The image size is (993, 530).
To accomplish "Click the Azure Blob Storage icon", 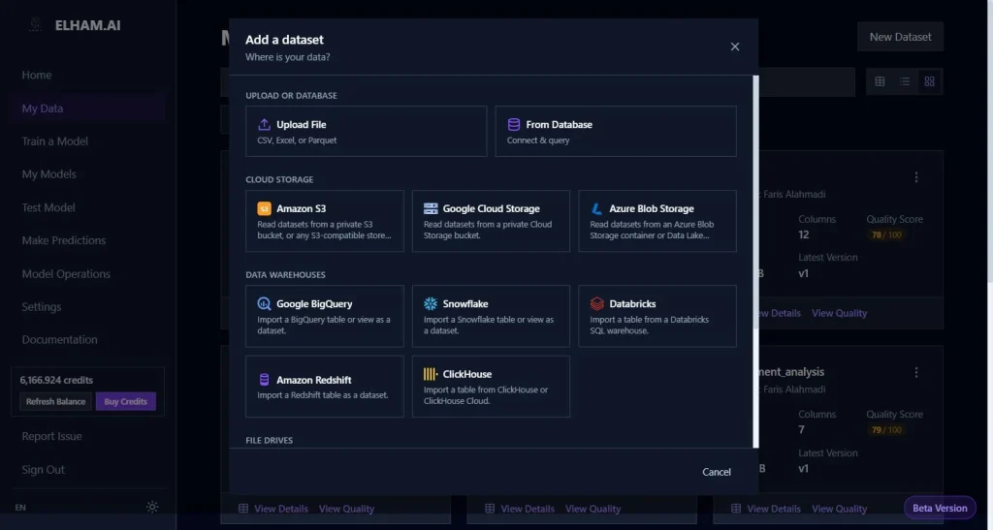I will 596,208.
